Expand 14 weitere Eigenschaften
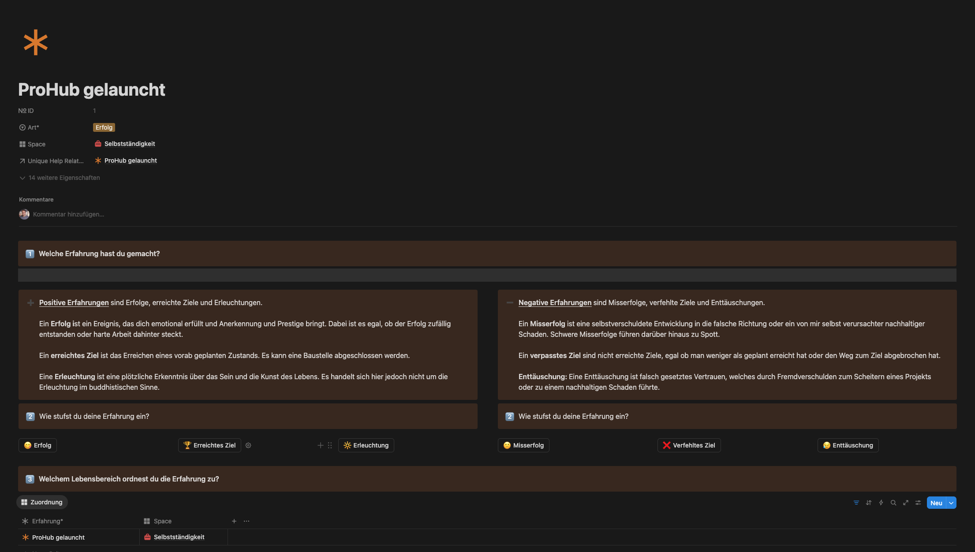This screenshot has height=552, width=975. (60, 178)
